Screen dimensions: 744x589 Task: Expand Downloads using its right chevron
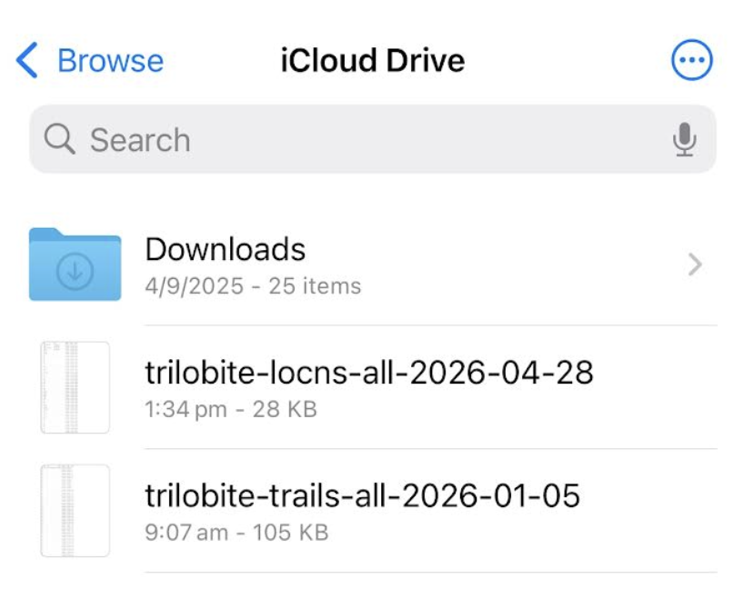click(695, 265)
